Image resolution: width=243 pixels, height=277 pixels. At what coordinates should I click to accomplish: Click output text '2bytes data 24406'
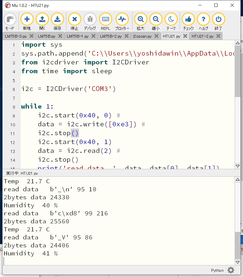tap(36, 245)
